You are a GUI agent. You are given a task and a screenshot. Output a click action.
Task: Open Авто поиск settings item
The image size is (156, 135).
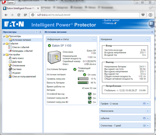(x=18, y=58)
